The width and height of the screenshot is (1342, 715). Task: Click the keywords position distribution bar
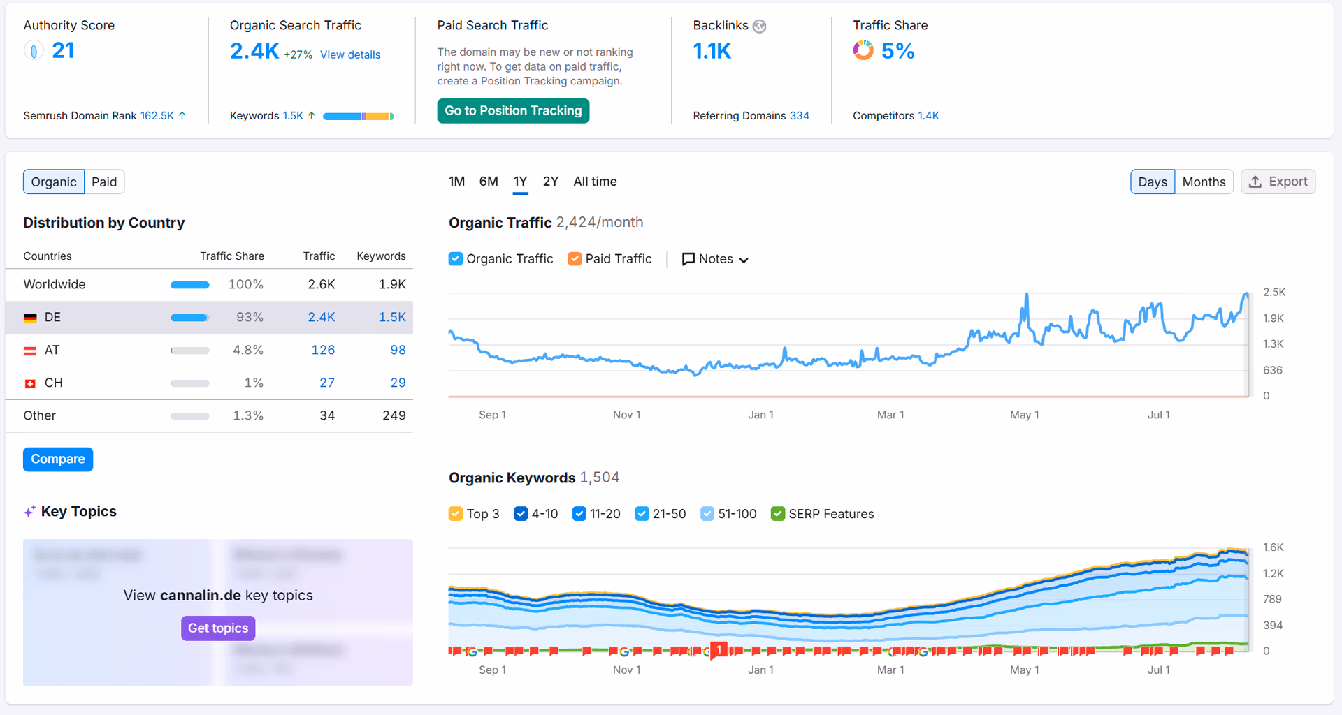pyautogui.click(x=358, y=116)
